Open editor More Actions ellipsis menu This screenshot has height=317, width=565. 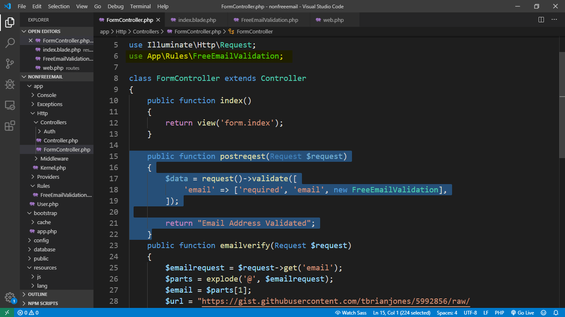point(554,20)
